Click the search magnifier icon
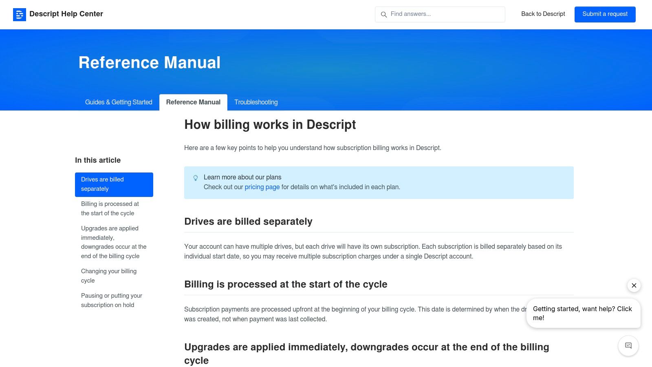 coord(383,15)
